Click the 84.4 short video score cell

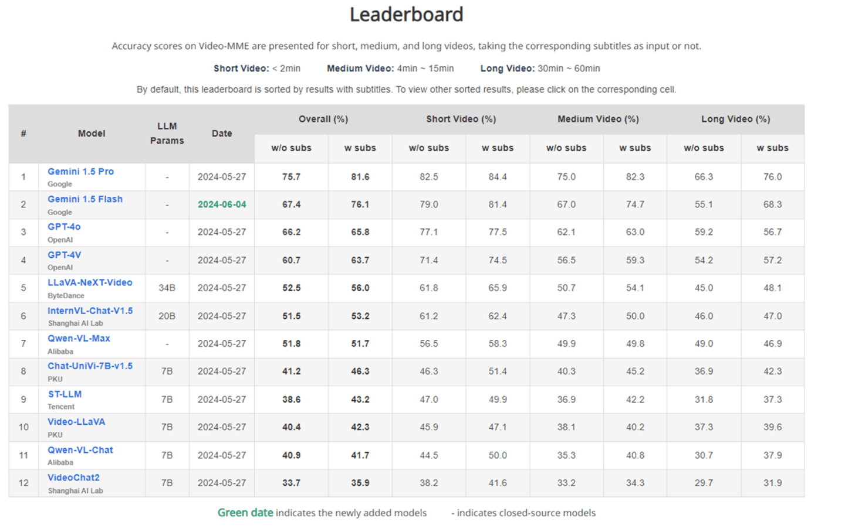click(x=498, y=177)
